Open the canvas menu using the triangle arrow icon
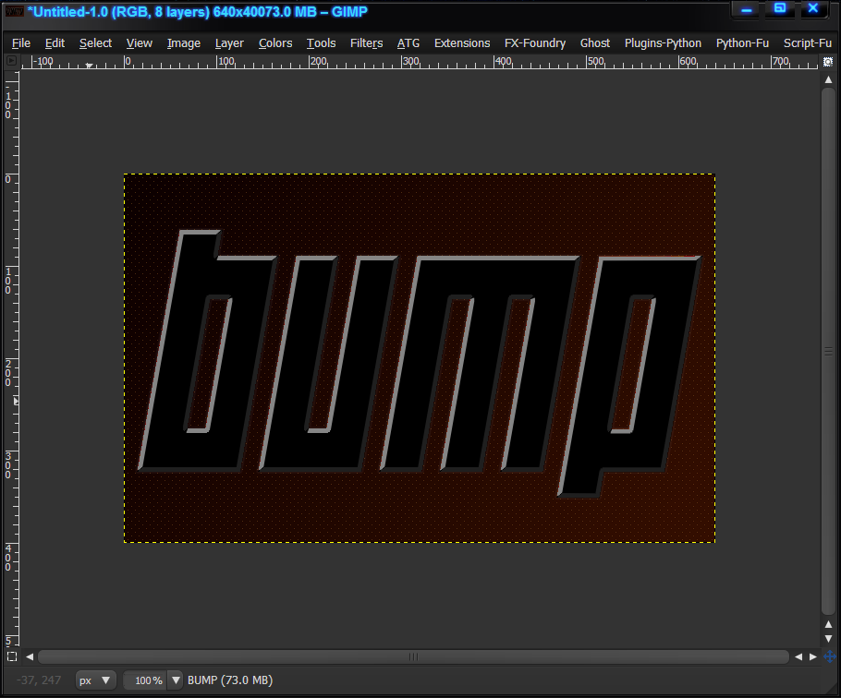Screen dimensions: 841x698 (11, 62)
